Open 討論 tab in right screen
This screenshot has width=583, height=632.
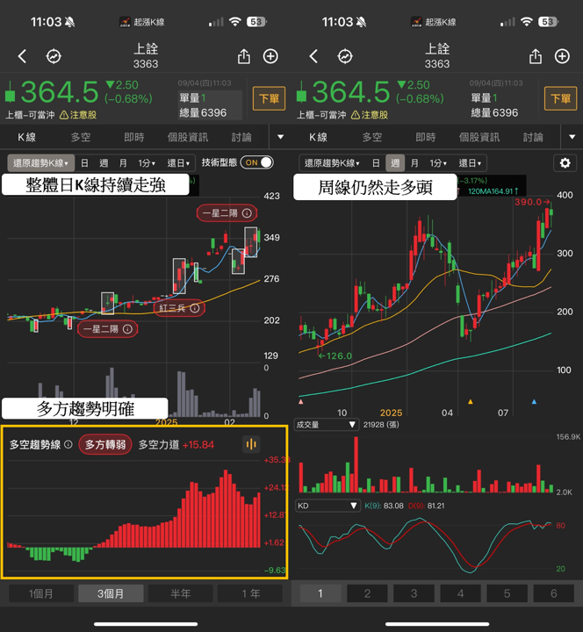pos(533,137)
